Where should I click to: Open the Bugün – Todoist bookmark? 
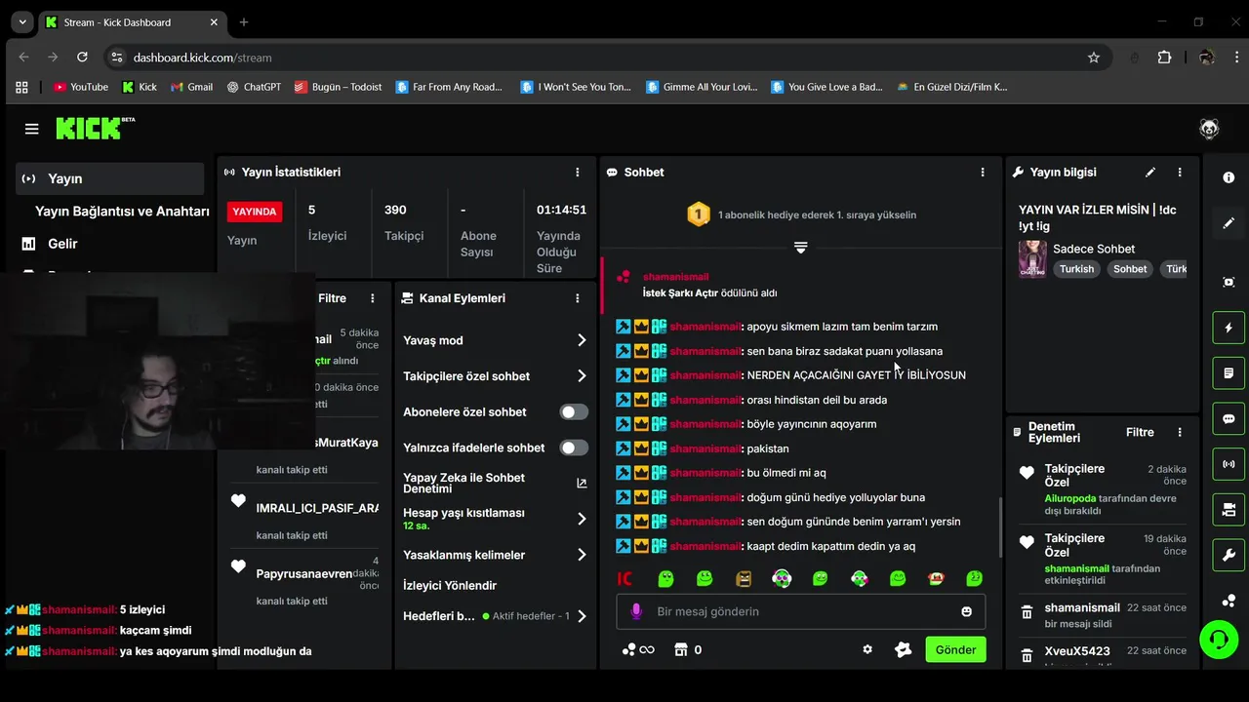click(339, 87)
